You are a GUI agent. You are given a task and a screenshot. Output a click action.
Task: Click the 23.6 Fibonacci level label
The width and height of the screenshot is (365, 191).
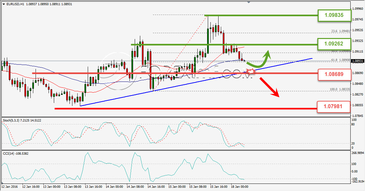tap(340, 31)
